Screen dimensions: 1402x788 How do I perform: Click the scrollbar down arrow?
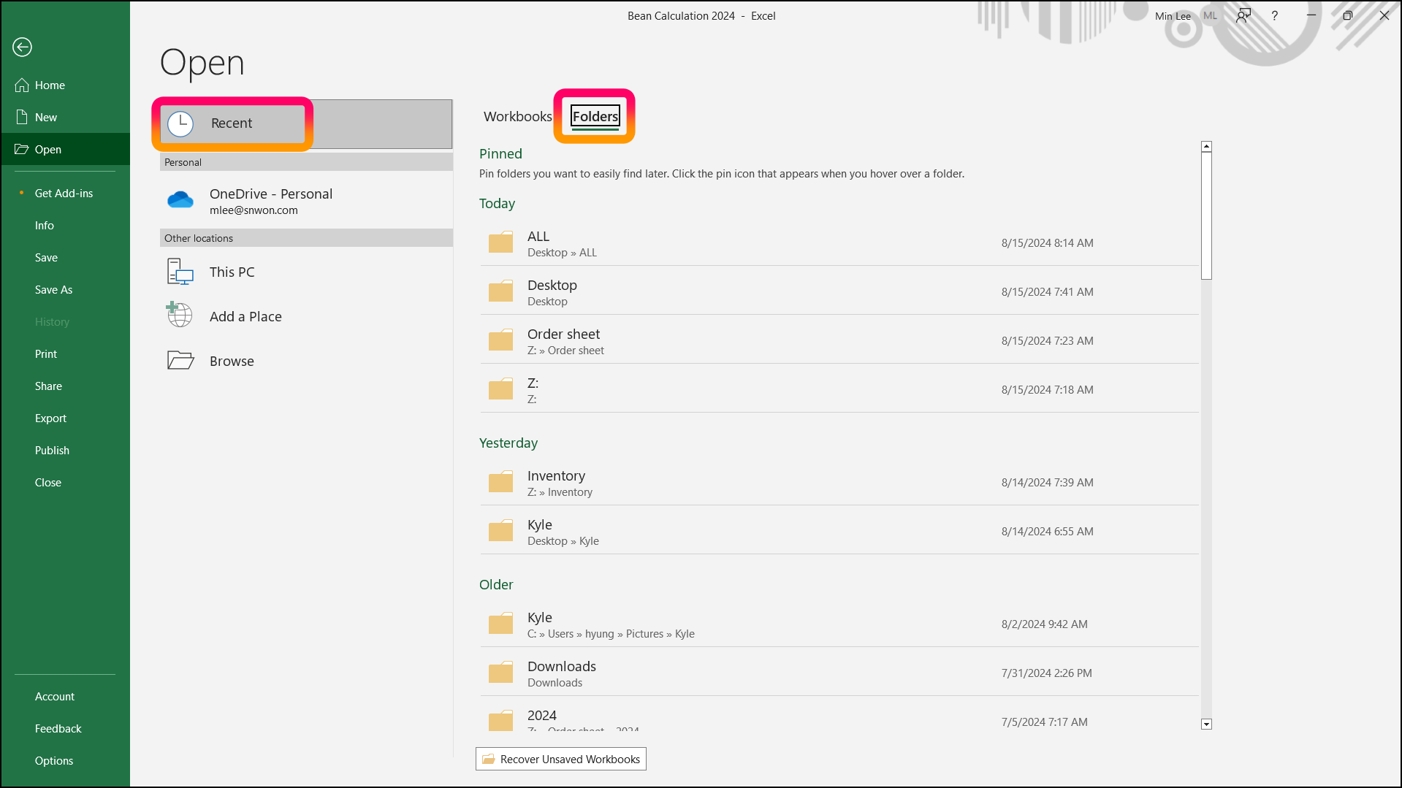[1207, 724]
